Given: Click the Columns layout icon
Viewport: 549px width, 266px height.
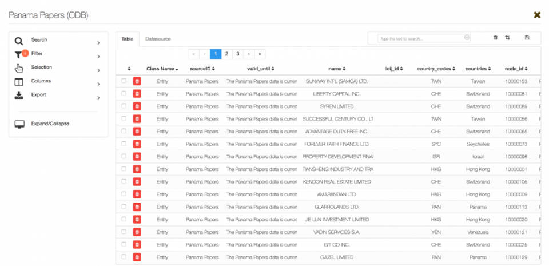Looking at the screenshot, I should pos(19,82).
